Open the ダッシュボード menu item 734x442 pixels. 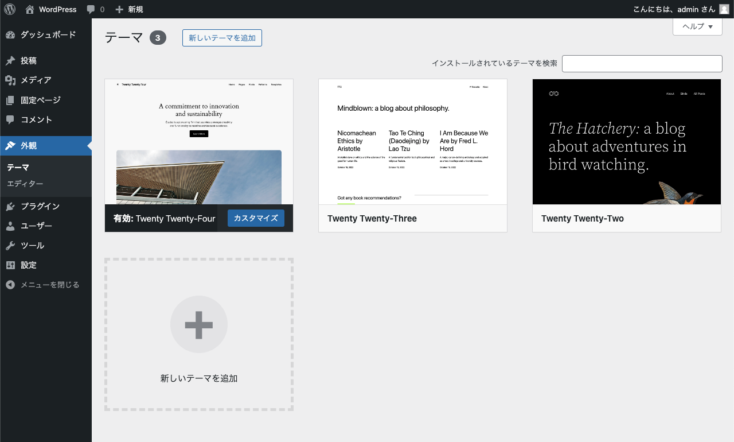click(46, 35)
